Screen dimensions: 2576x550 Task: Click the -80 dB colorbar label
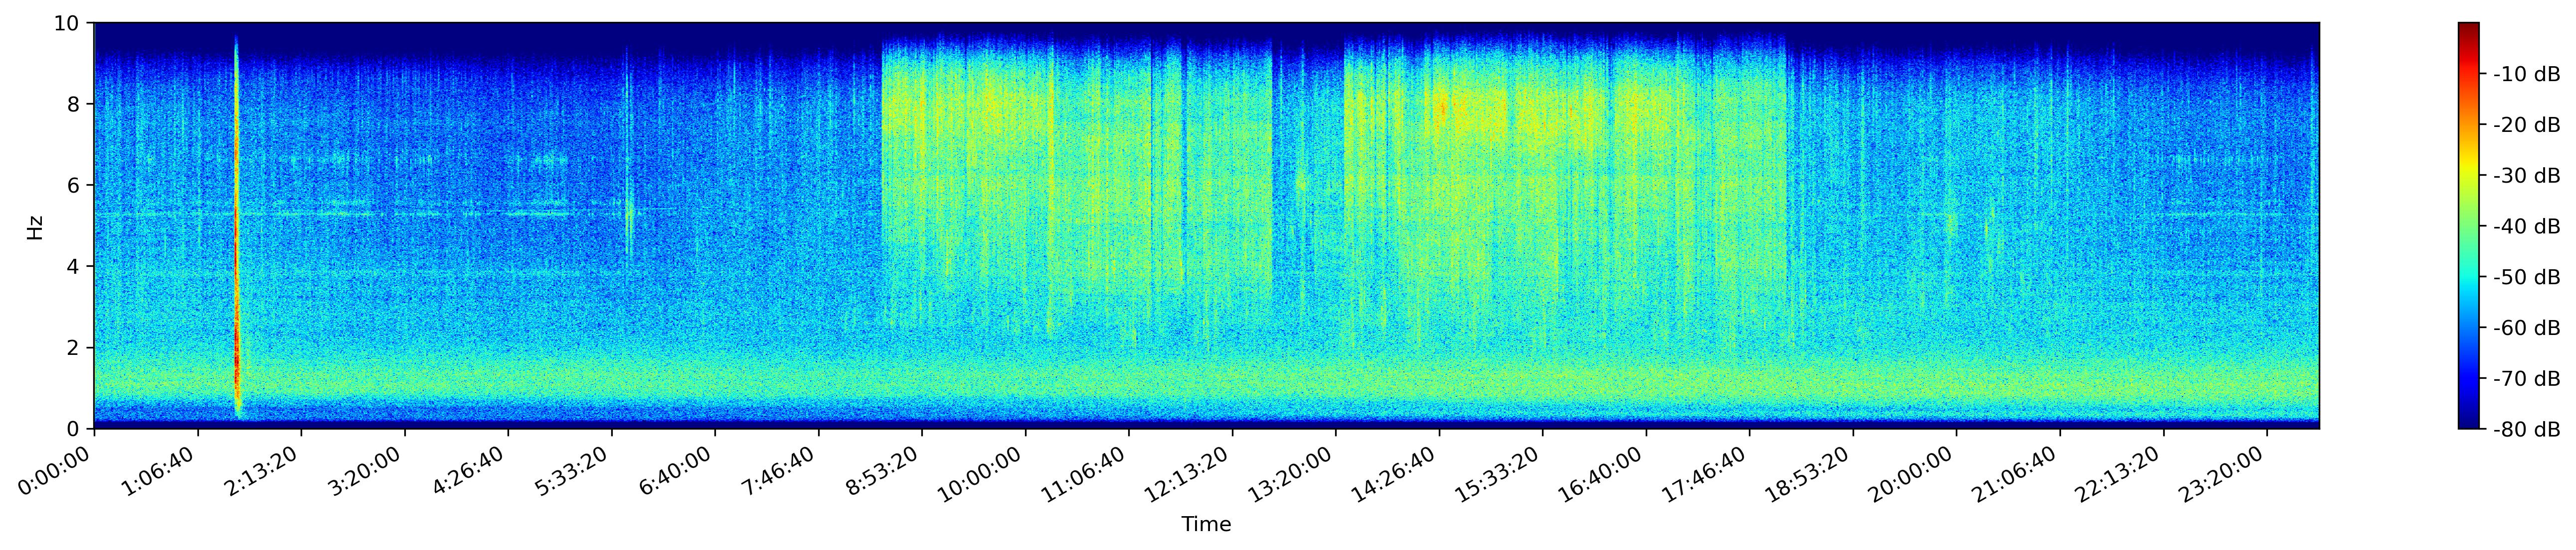tap(2526, 430)
